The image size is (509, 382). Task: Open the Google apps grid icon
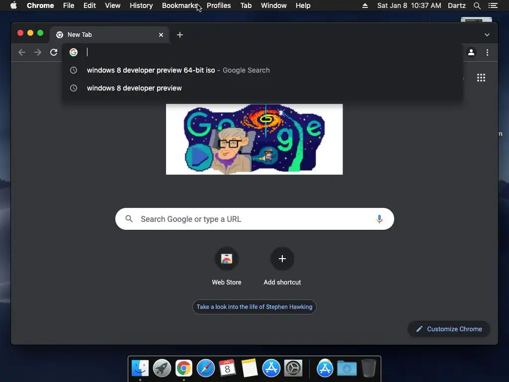[x=481, y=78]
